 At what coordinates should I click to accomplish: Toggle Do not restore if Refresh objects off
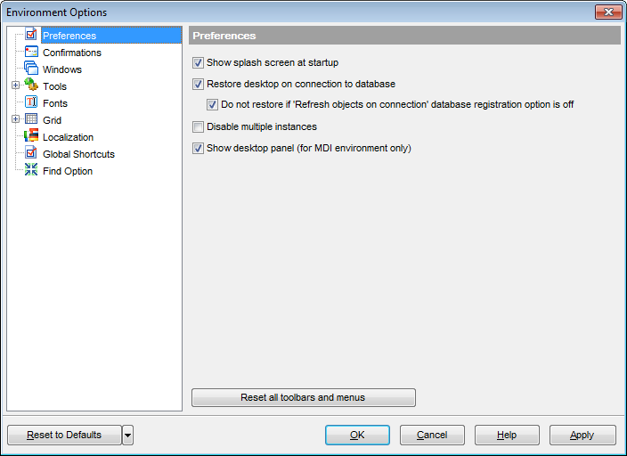point(212,105)
